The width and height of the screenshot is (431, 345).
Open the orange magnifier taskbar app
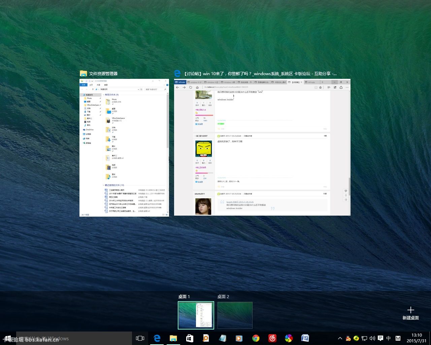tap(206, 338)
